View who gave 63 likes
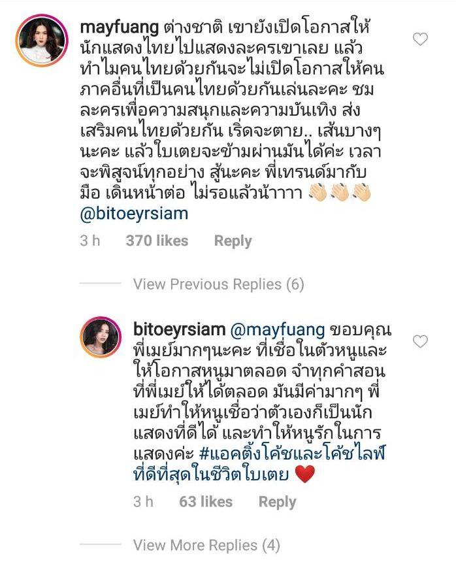The height and width of the screenshot is (568, 456). tap(206, 502)
